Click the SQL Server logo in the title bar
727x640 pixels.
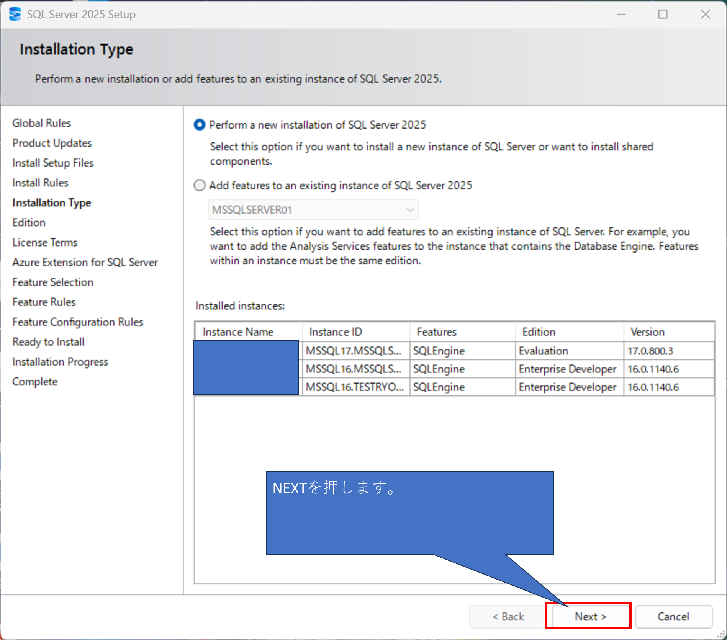click(15, 14)
